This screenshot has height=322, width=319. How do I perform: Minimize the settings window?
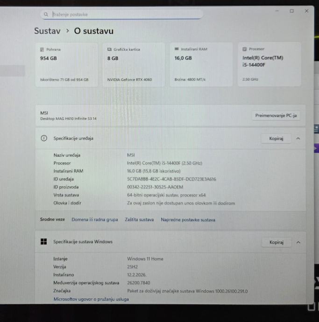277,11
